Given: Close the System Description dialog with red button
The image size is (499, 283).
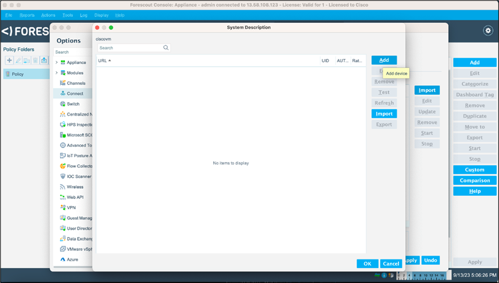Looking at the screenshot, I should tap(97, 28).
